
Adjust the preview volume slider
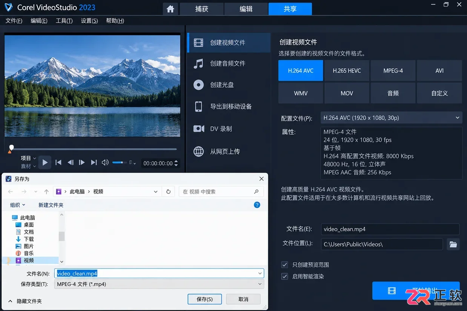(x=119, y=162)
